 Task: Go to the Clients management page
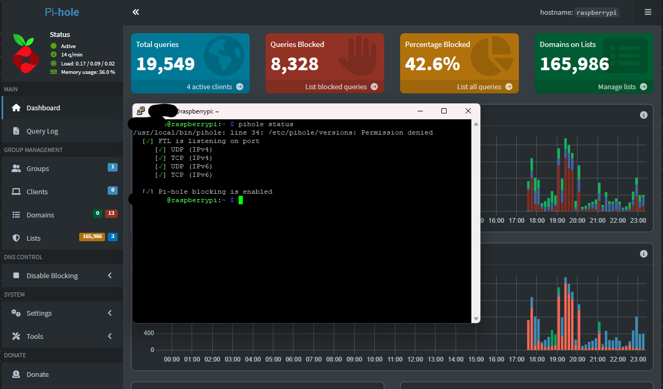(61, 192)
